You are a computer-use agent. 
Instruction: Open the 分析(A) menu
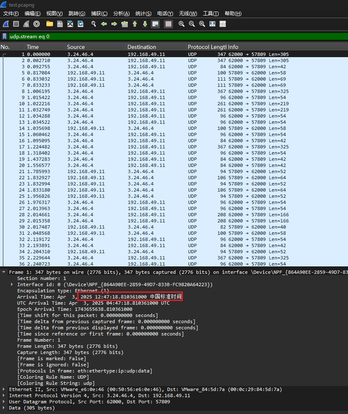(x=121, y=14)
